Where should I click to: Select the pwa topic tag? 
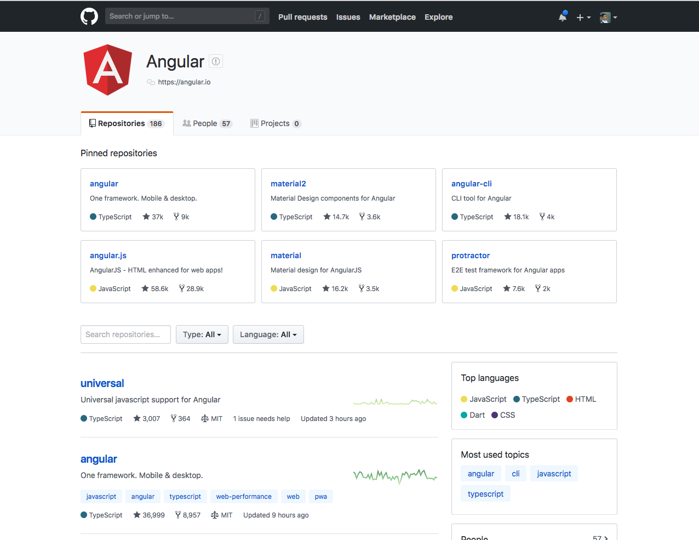tap(321, 497)
